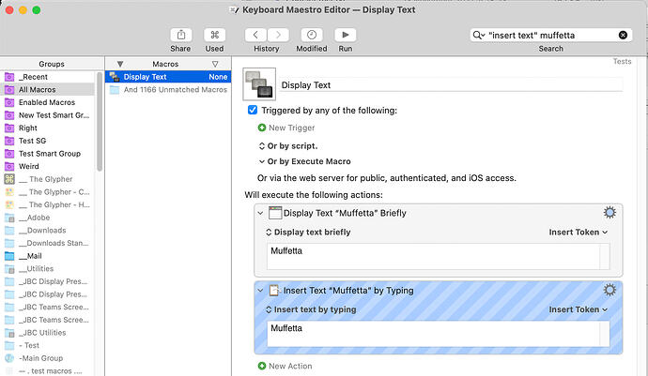Screen dimensions: 648x376
Task: Click the Share toolbar icon
Action: tap(180, 35)
